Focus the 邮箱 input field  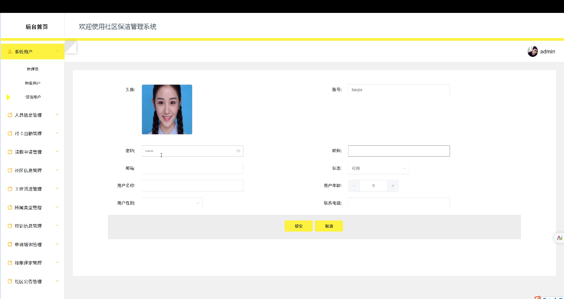tap(192, 168)
